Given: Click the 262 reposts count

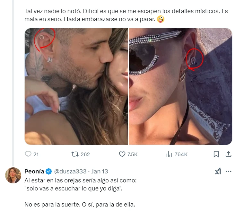Looking at the screenshot, I should click(x=85, y=154).
